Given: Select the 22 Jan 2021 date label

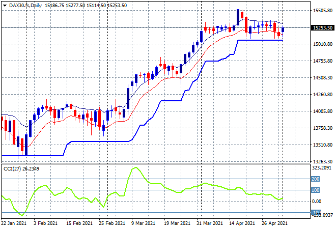Looking at the screenshot, I should click(14, 223).
